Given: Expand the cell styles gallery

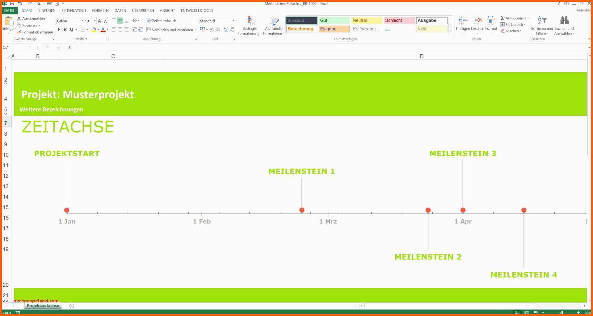Looking at the screenshot, I should coord(451,31).
